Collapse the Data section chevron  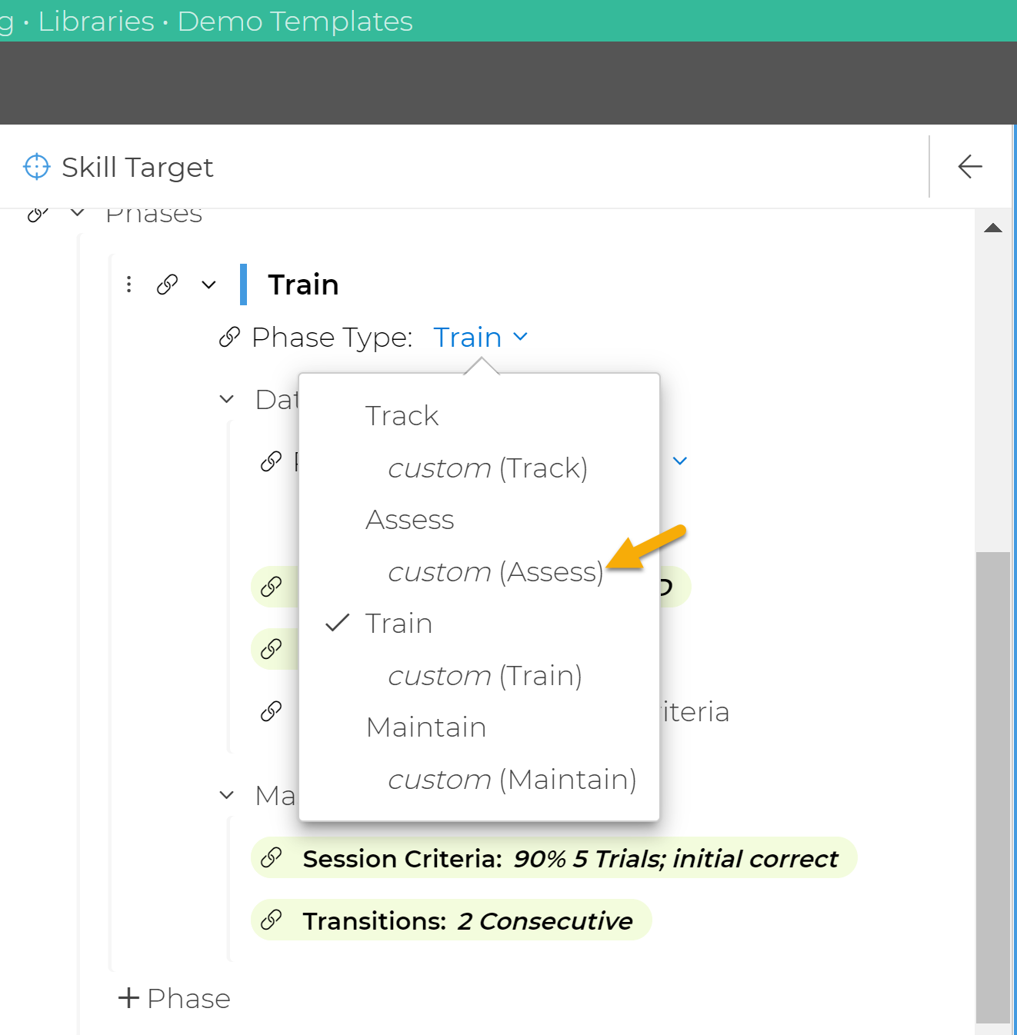pos(226,399)
